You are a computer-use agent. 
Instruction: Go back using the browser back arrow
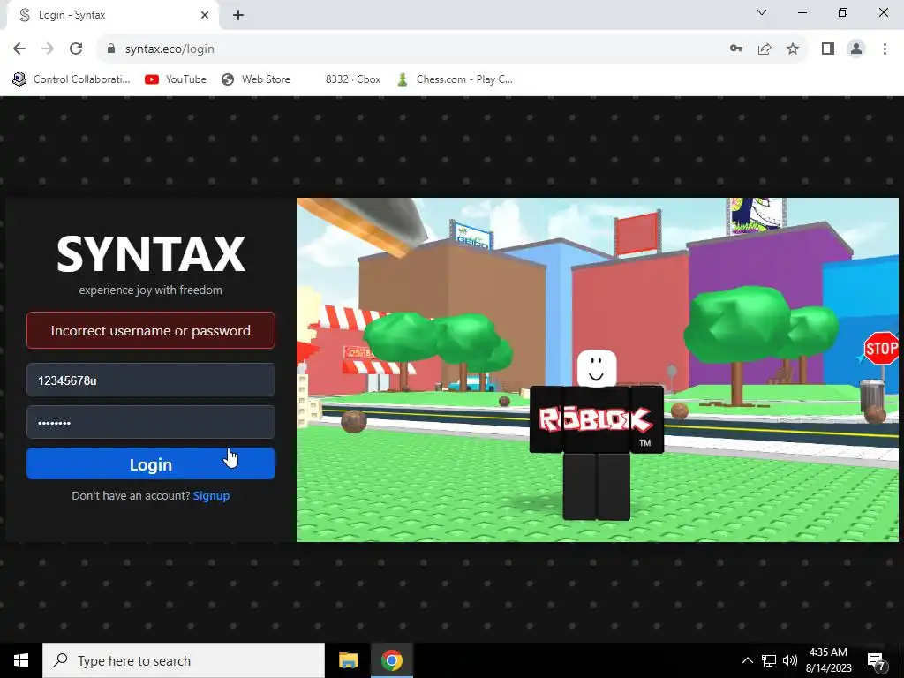(x=19, y=49)
